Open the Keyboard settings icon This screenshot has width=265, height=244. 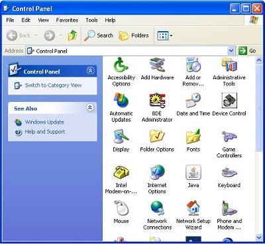pos(229,173)
